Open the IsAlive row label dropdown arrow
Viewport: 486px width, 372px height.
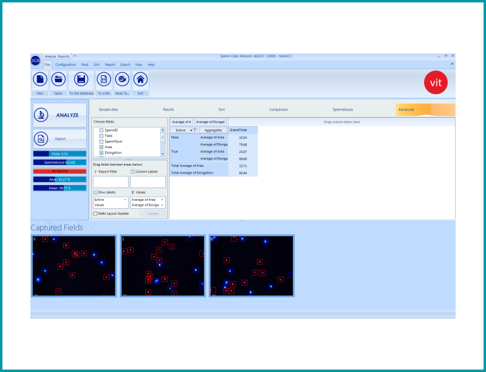tap(125, 200)
